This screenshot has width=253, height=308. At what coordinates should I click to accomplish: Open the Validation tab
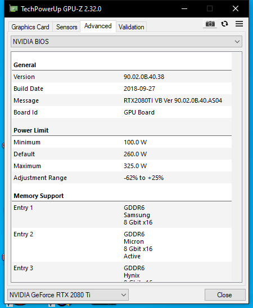coord(131,27)
